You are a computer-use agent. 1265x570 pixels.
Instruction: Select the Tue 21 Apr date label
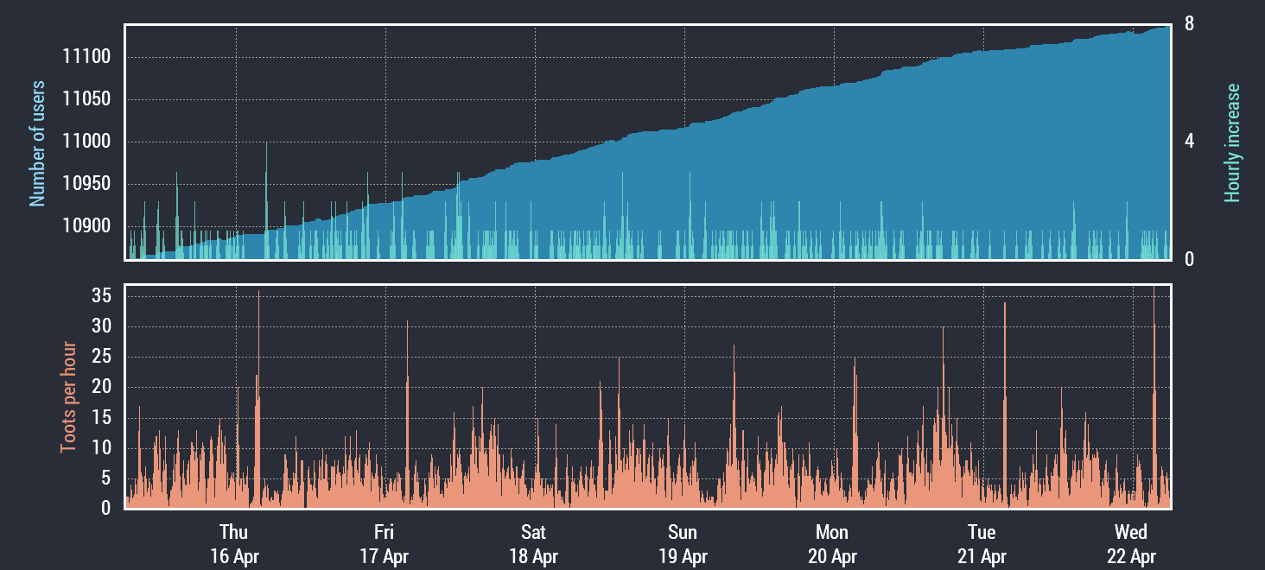[982, 544]
